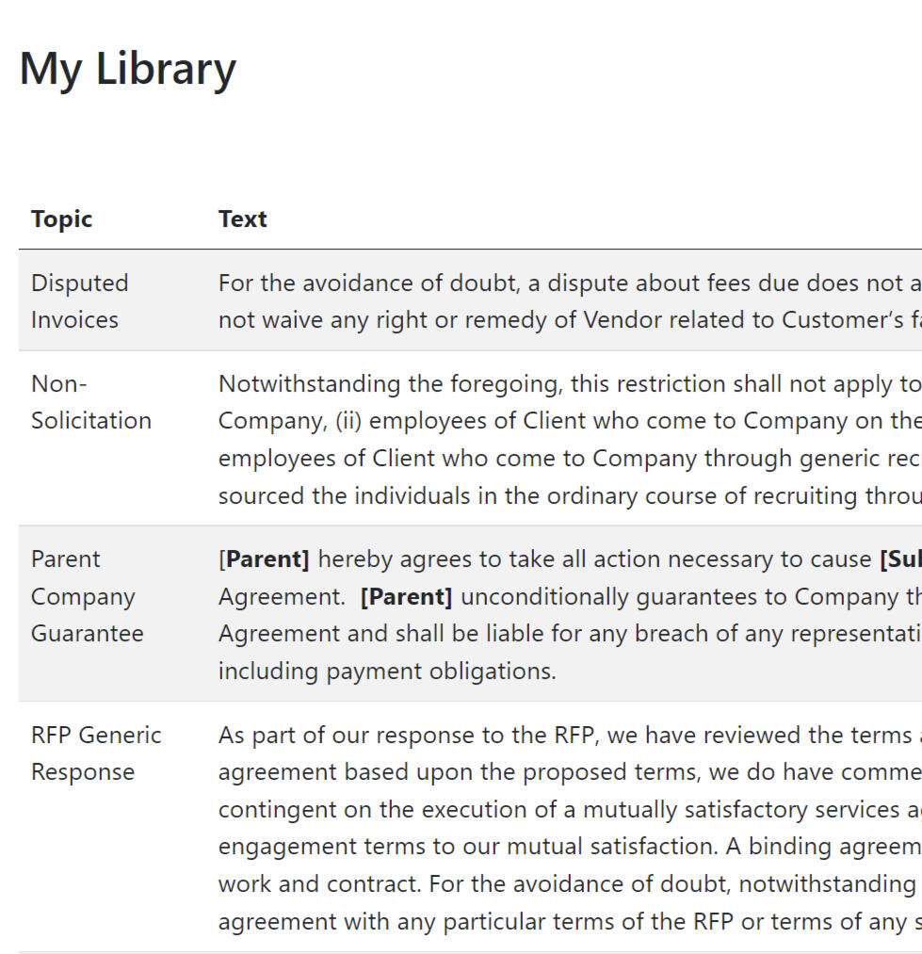This screenshot has width=922, height=954.
Task: Select the "Disputed Invoices" topic cell
Action: pos(79,300)
